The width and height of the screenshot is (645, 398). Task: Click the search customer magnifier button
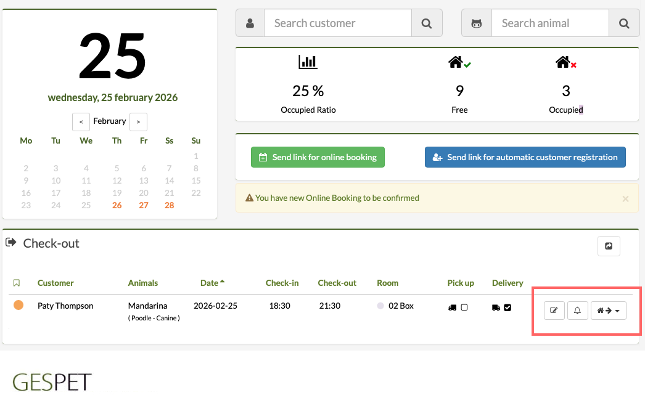point(427,23)
